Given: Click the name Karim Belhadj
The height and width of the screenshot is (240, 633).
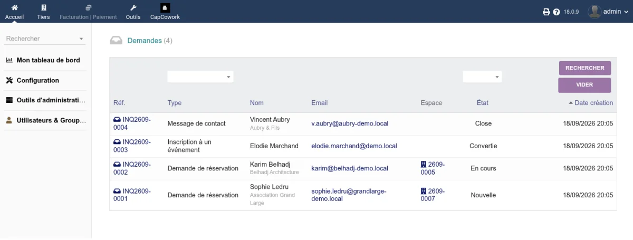Looking at the screenshot, I should click(270, 165).
